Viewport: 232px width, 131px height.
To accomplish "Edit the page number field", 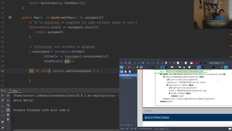I will [127, 129].
